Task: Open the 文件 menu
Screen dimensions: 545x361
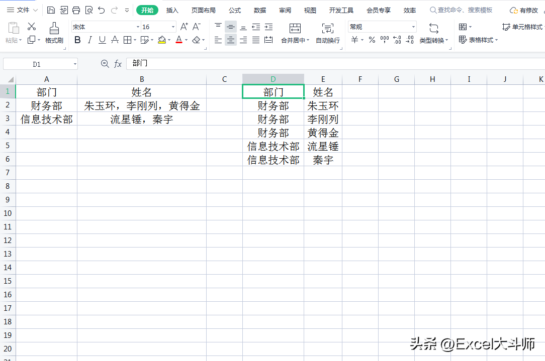Action: click(x=23, y=10)
